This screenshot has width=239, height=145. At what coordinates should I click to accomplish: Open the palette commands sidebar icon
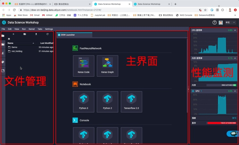click(3, 62)
